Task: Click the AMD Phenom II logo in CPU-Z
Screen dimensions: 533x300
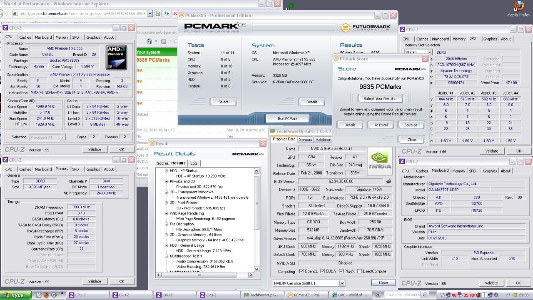Action: [117, 57]
